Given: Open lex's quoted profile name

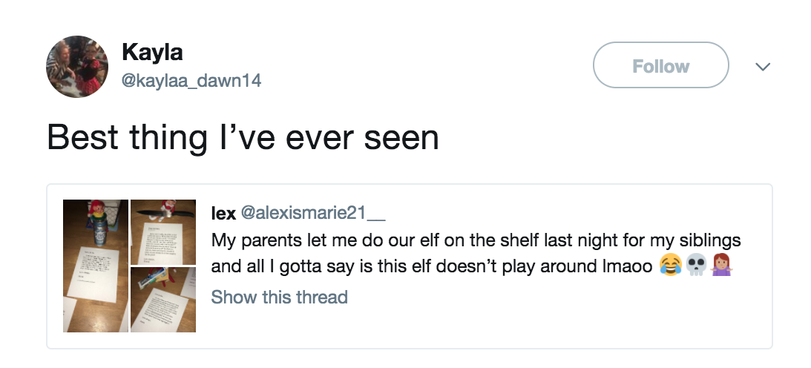Looking at the screenshot, I should pyautogui.click(x=223, y=213).
